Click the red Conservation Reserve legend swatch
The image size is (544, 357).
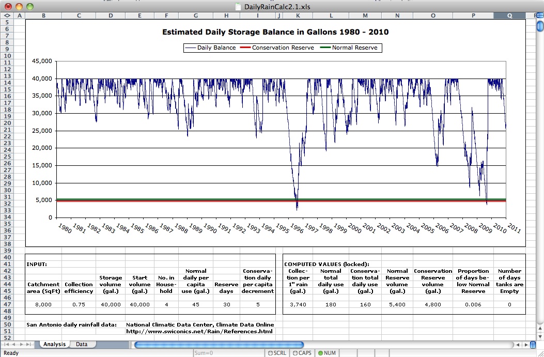245,48
